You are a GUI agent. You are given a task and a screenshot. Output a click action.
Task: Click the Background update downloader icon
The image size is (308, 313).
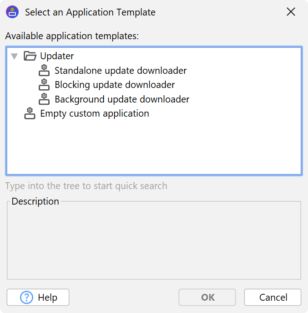pos(44,98)
